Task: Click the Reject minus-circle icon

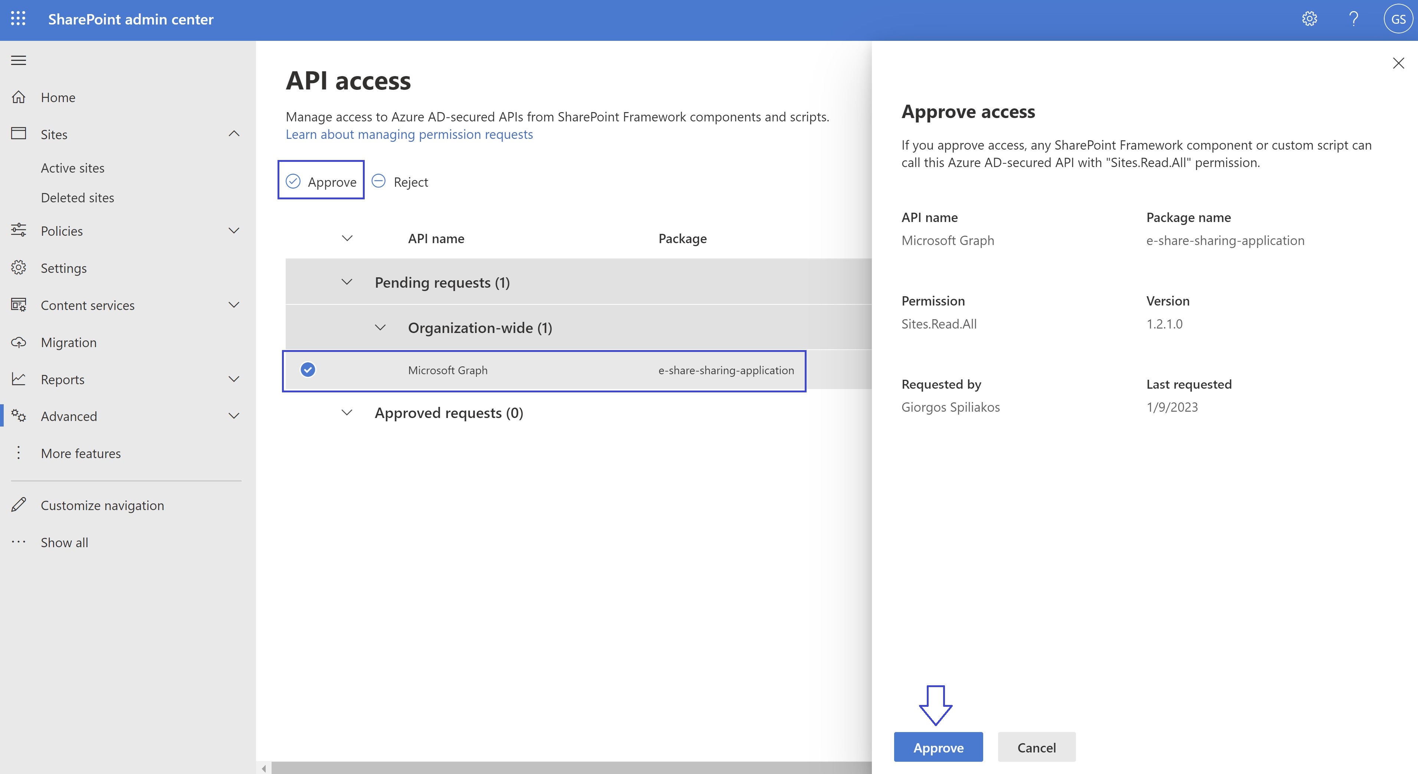Action: tap(379, 181)
